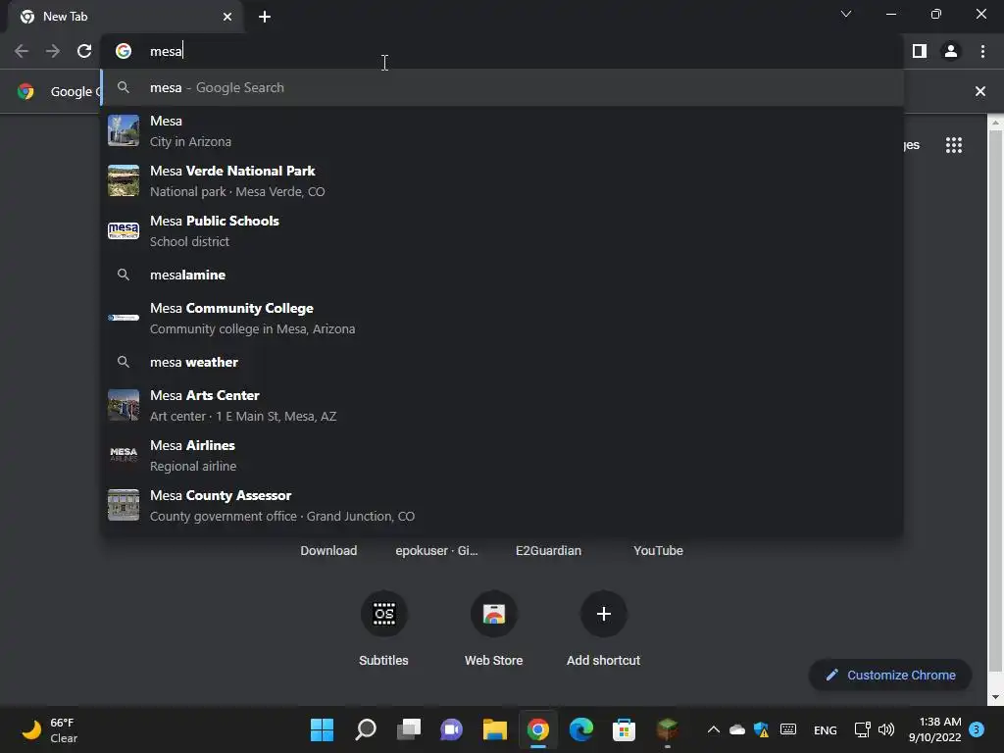This screenshot has width=1004, height=753.
Task: Open the epokuser shortcut label
Action: tap(436, 551)
